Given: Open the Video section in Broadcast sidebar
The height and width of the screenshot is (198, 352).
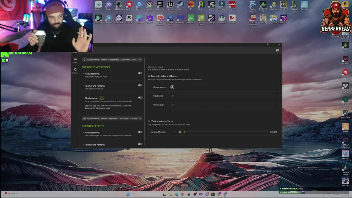Looking at the screenshot, I should point(75,60).
